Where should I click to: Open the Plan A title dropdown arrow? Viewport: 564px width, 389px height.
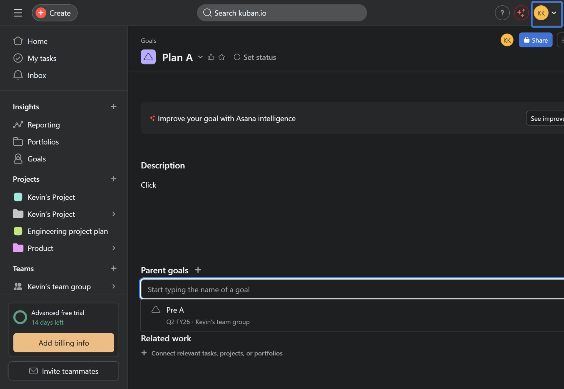[x=200, y=57]
